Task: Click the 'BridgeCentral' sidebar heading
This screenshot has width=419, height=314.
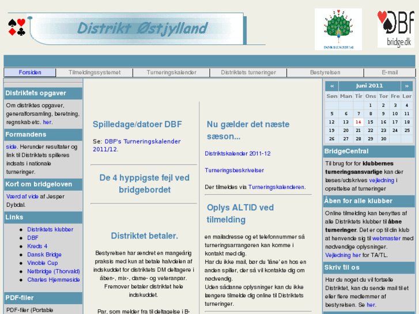Action: pyautogui.click(x=369, y=152)
